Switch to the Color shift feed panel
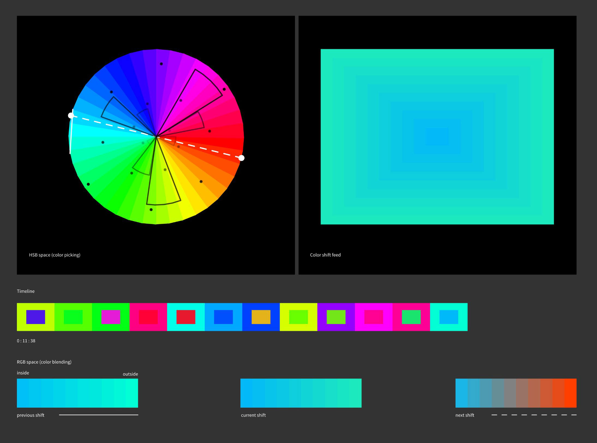Image resolution: width=597 pixels, height=443 pixels. click(325, 255)
